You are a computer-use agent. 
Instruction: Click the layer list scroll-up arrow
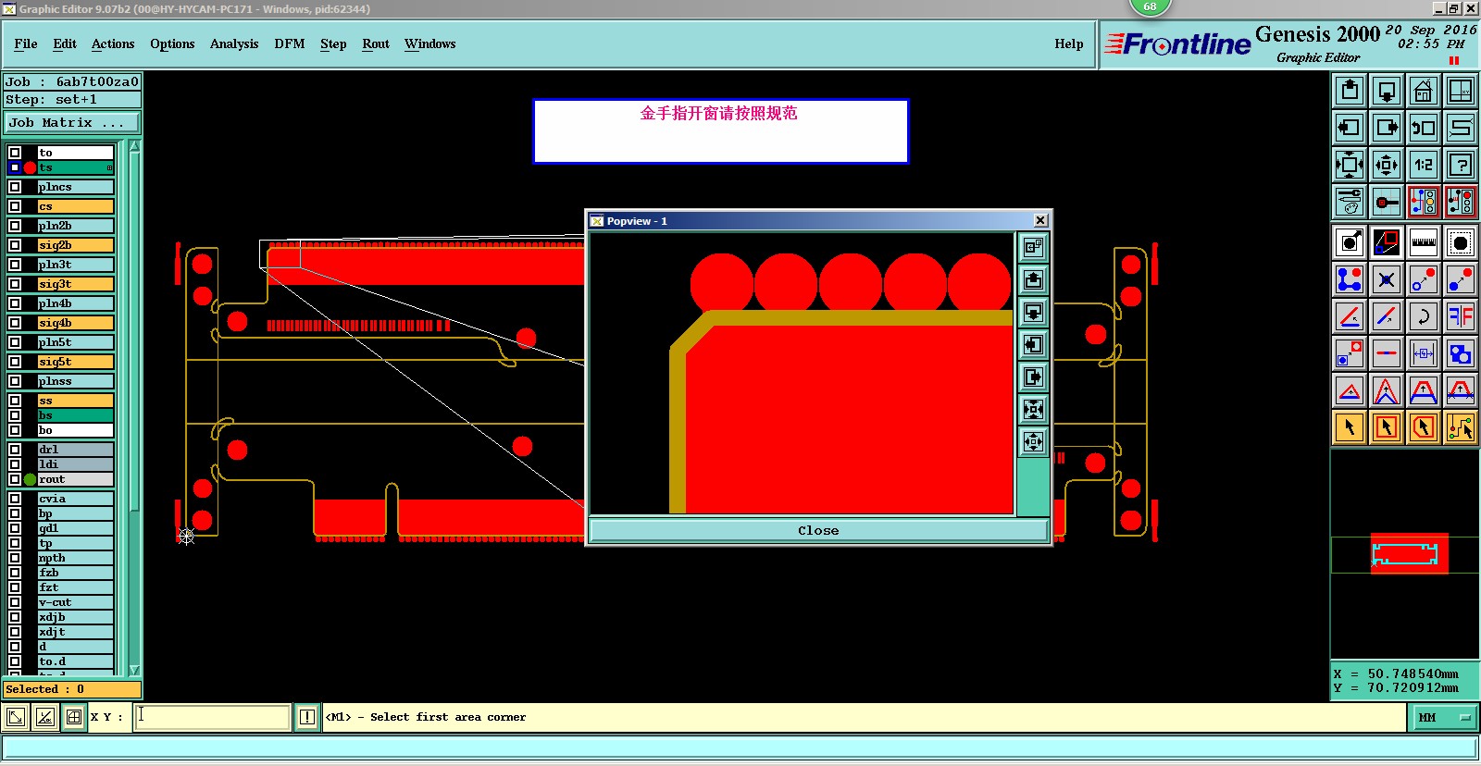pos(134,146)
